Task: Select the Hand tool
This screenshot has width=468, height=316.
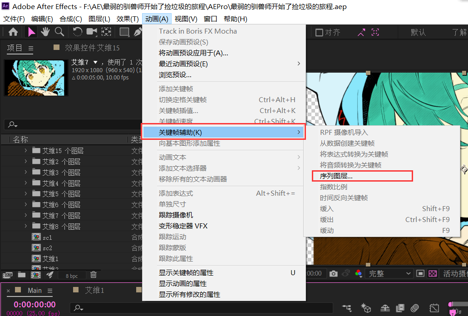Action: (x=45, y=32)
